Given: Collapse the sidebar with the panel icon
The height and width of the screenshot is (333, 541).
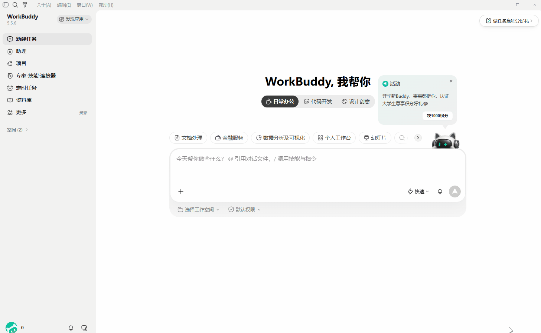Looking at the screenshot, I should [x=6, y=5].
